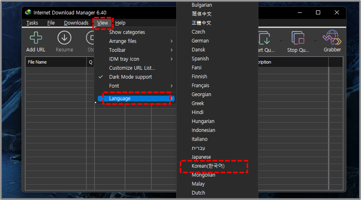This screenshot has height=200, width=361.
Task: Open the View menu
Action: [102, 23]
